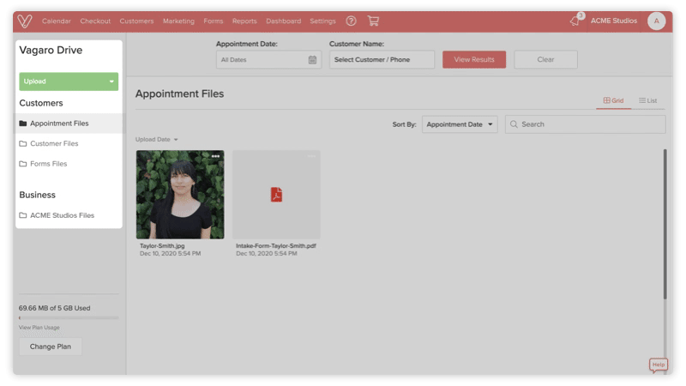The image size is (686, 386).
Task: Click the Change Plan button
Action: pyautogui.click(x=50, y=347)
